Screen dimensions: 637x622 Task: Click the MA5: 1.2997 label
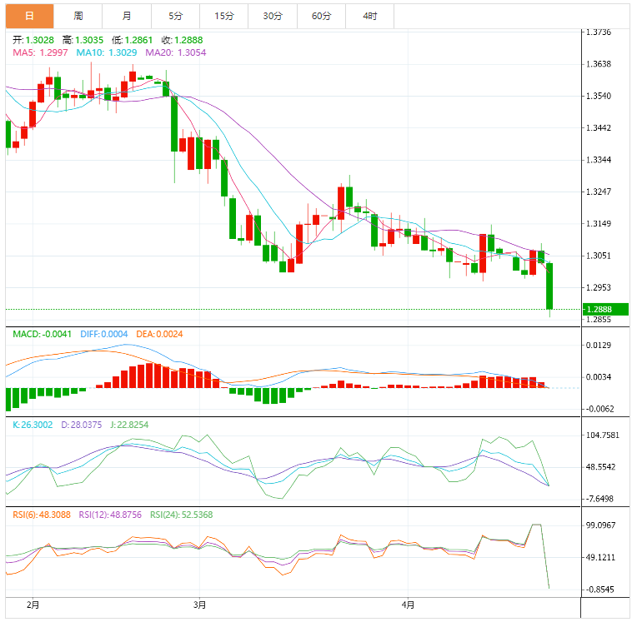(x=40, y=52)
